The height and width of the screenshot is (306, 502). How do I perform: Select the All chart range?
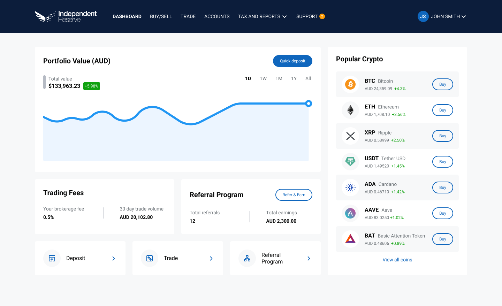(308, 78)
